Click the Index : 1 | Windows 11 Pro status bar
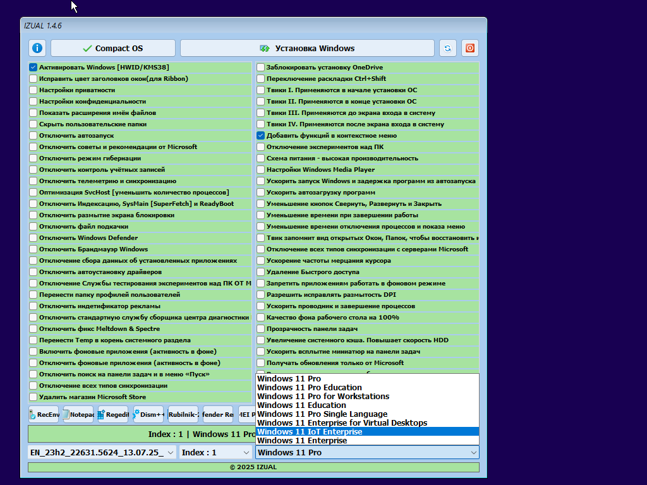The height and width of the screenshot is (485, 647). [x=142, y=434]
